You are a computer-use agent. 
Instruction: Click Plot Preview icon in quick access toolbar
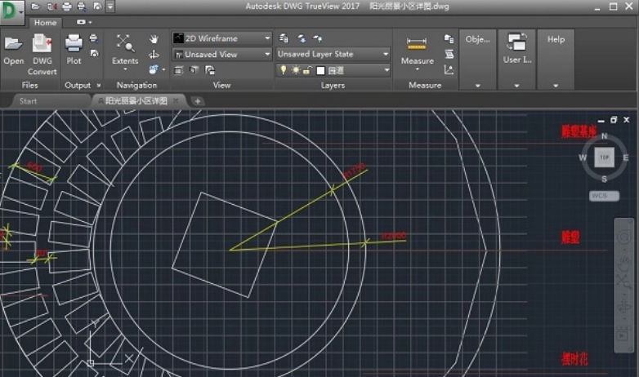pyautogui.click(x=97, y=7)
